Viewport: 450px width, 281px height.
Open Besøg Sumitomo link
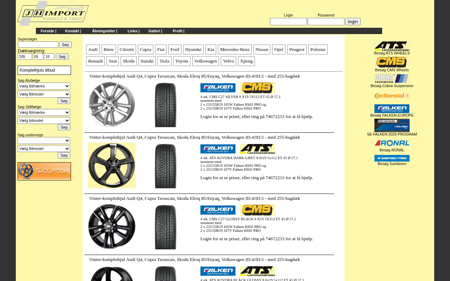[392, 164]
